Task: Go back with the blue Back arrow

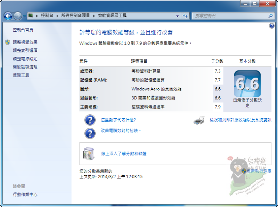Action: [8, 16]
